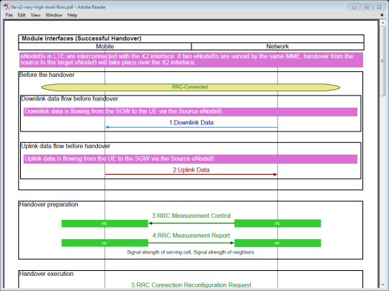389x291 pixels.
Task: Open the View menu
Action: [35, 15]
